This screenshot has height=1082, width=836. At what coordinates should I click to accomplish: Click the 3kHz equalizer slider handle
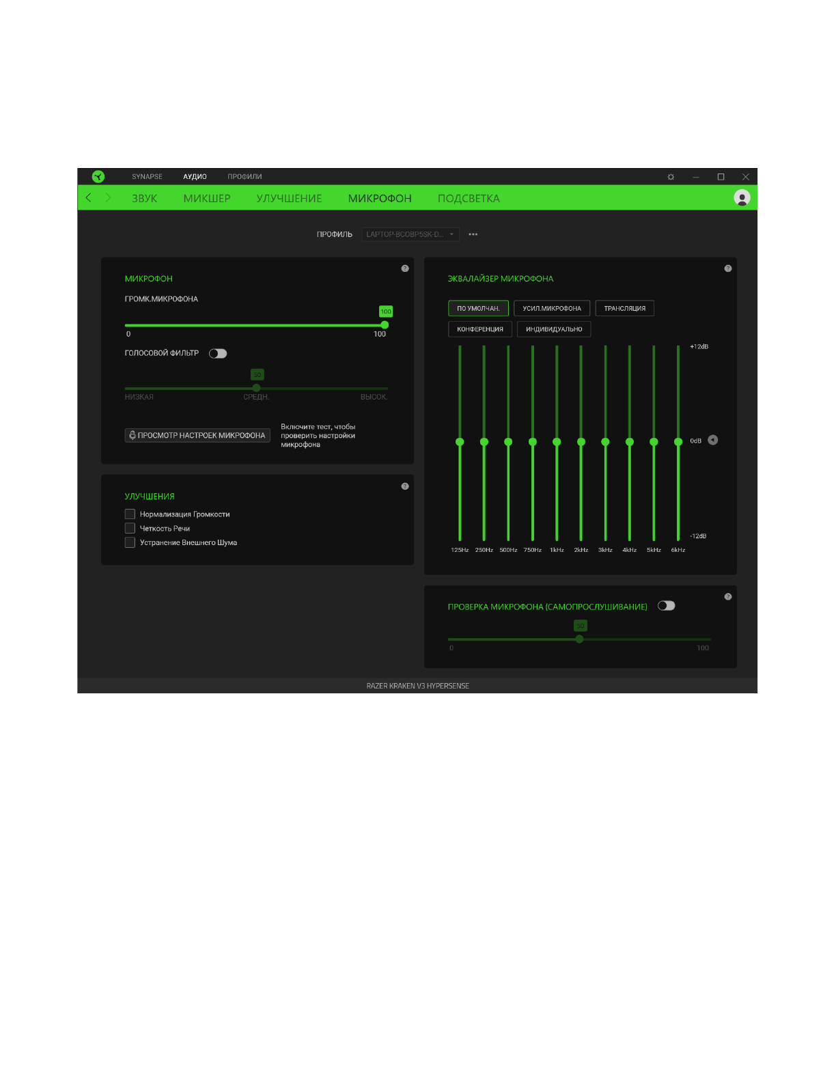point(605,442)
